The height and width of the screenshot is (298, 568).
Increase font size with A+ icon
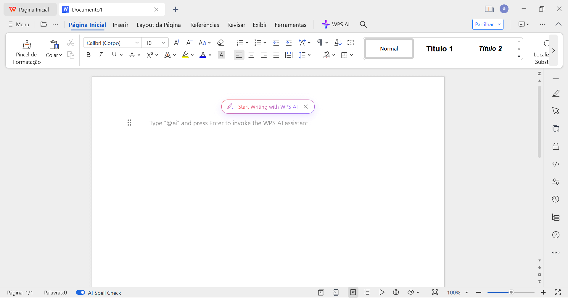click(x=177, y=43)
